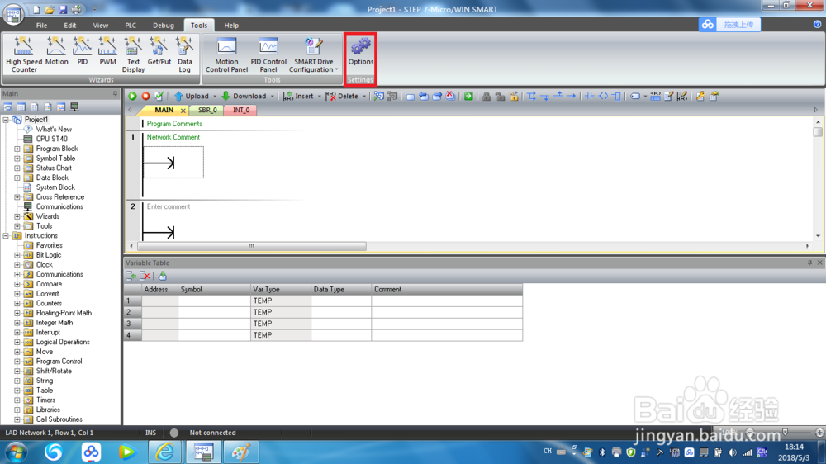
Task: Expand the Wizards tree node
Action: click(x=17, y=216)
